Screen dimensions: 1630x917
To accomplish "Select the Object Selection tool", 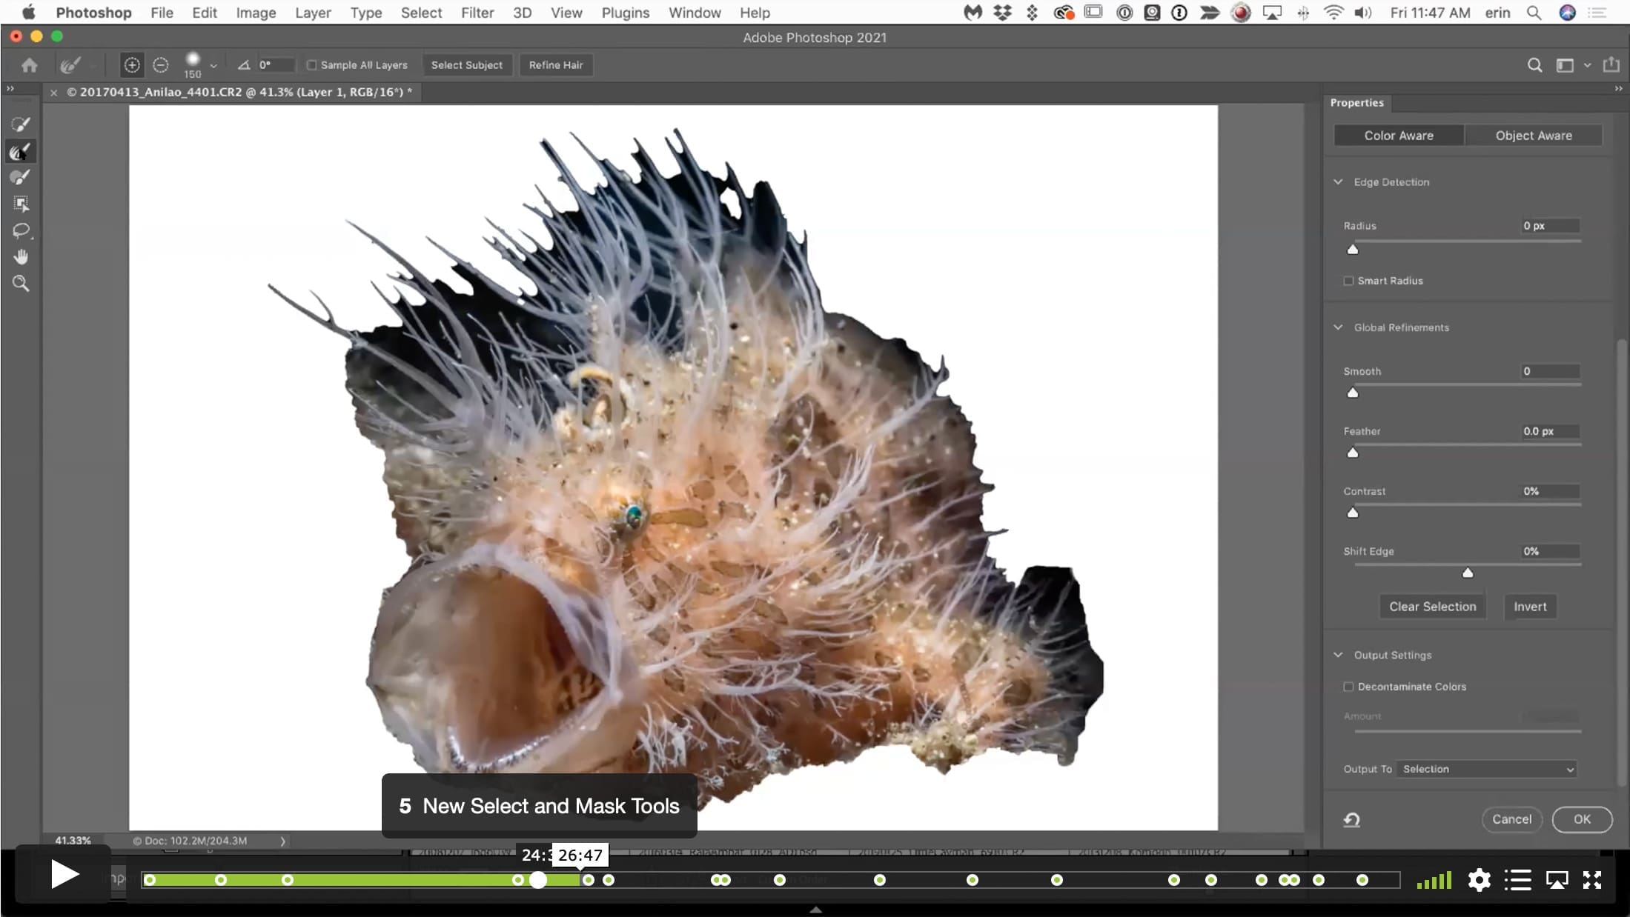I will pos(21,204).
